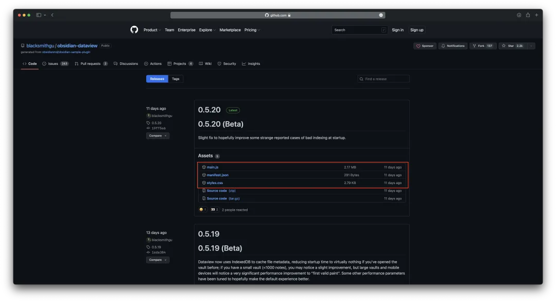Viewport: 556px width, 302px height.
Task: Open the GitHub logo home link
Action: pos(134,30)
